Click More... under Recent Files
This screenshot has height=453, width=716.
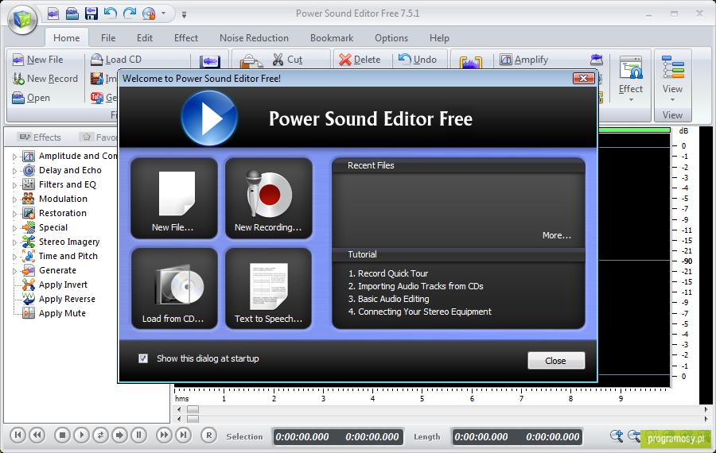click(557, 235)
